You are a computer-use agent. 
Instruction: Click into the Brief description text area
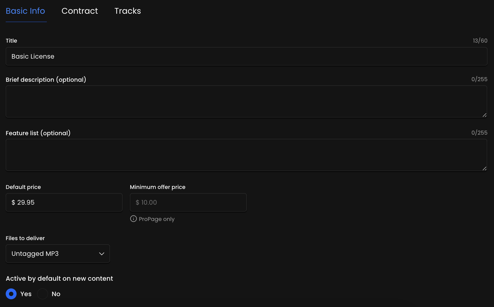click(246, 101)
